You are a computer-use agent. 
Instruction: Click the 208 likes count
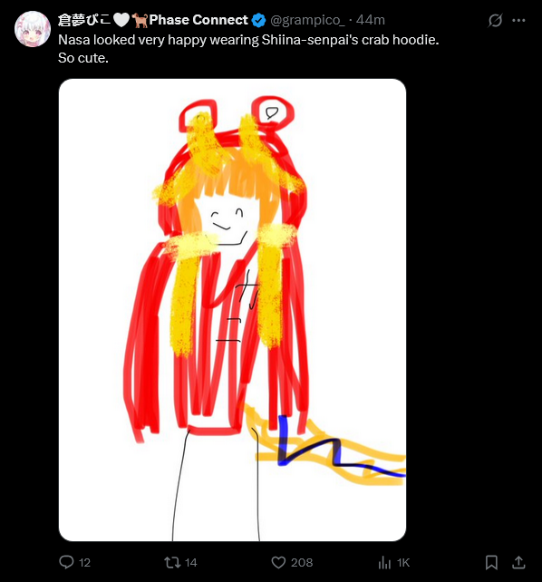(302, 563)
